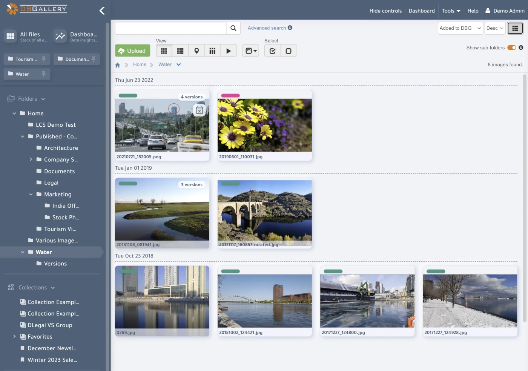Click the pink color label on 20190601_110031.jpg
This screenshot has height=371, width=528.
tap(230, 95)
